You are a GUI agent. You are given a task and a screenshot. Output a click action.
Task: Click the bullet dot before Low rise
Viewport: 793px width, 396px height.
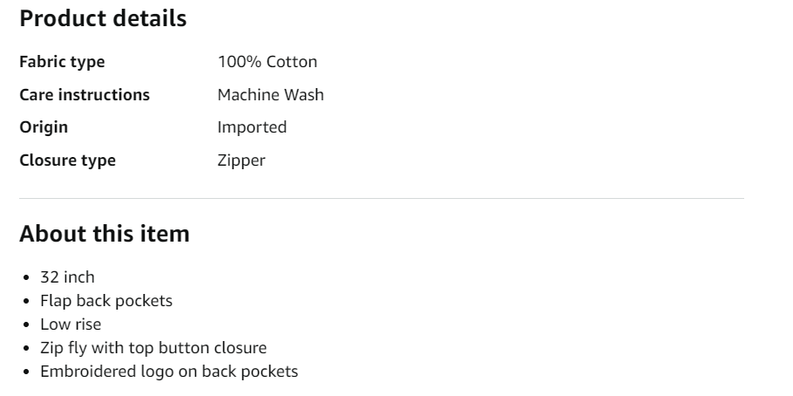tap(27, 325)
